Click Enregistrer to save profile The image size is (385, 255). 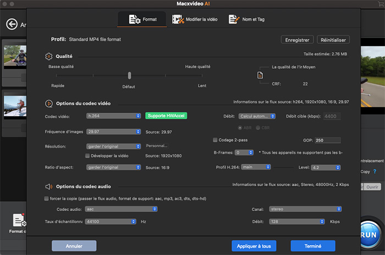click(x=297, y=40)
